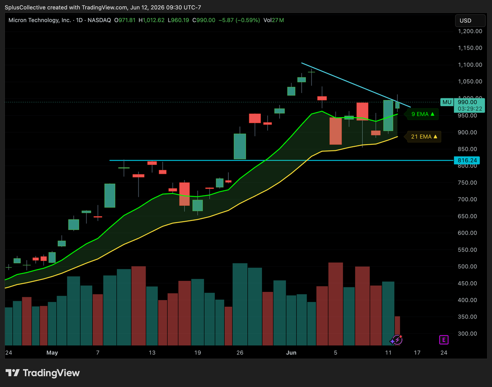The height and width of the screenshot is (387, 492).
Task: Select the MU symbol tag on price axis
Action: (x=447, y=102)
